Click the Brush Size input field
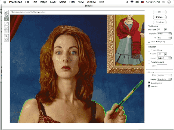174x130 pixels. click(x=161, y=29)
